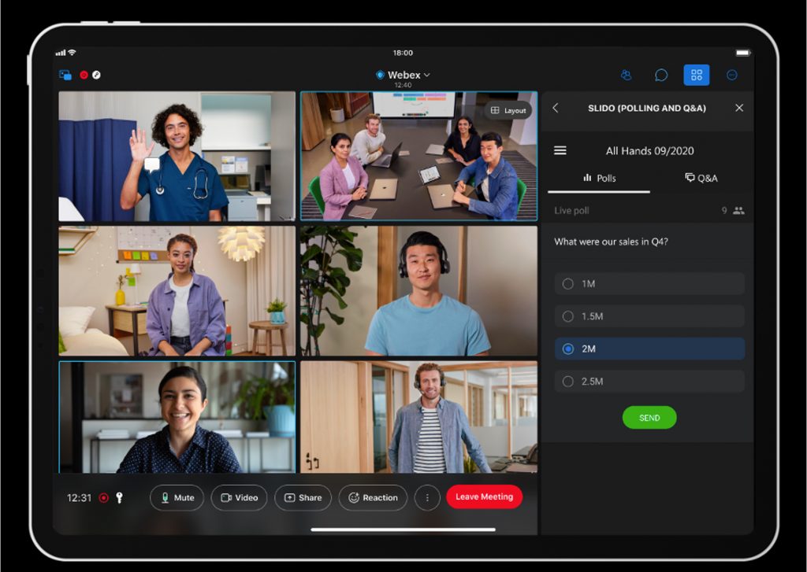Image resolution: width=807 pixels, height=572 pixels.
Task: Select the video tile of the waving nurse
Action: click(177, 156)
